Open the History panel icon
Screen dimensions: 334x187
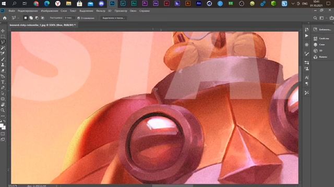[x=306, y=30]
